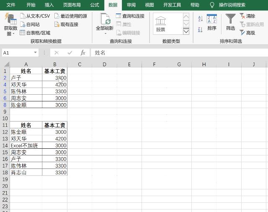This screenshot has width=268, height=212.
Task: Select row 14 header
Action: point(5,145)
